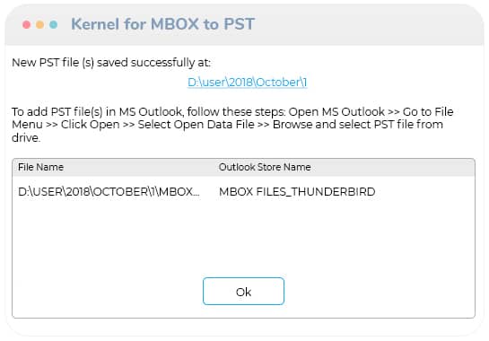Click the blank header area right of Outlook Store Name

click(393, 167)
